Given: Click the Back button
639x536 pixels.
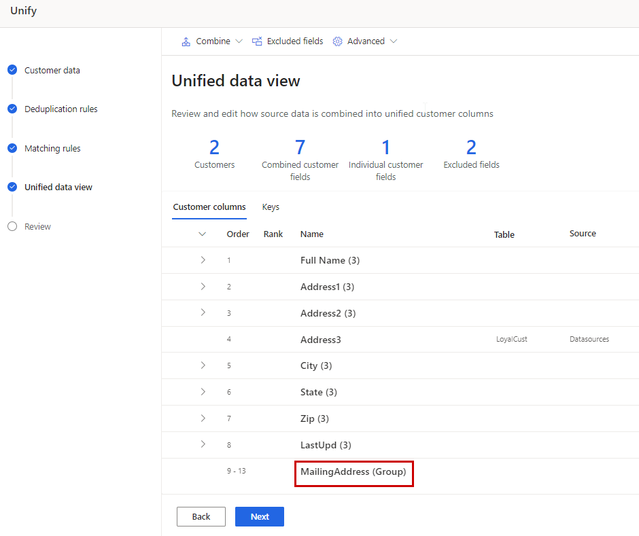Looking at the screenshot, I should (201, 516).
